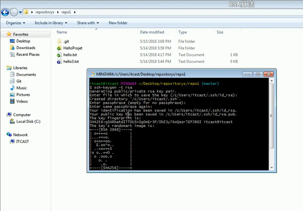Click the terminal scrollbar up arrow
The height and width of the screenshot is (211, 303).
coord(272,81)
